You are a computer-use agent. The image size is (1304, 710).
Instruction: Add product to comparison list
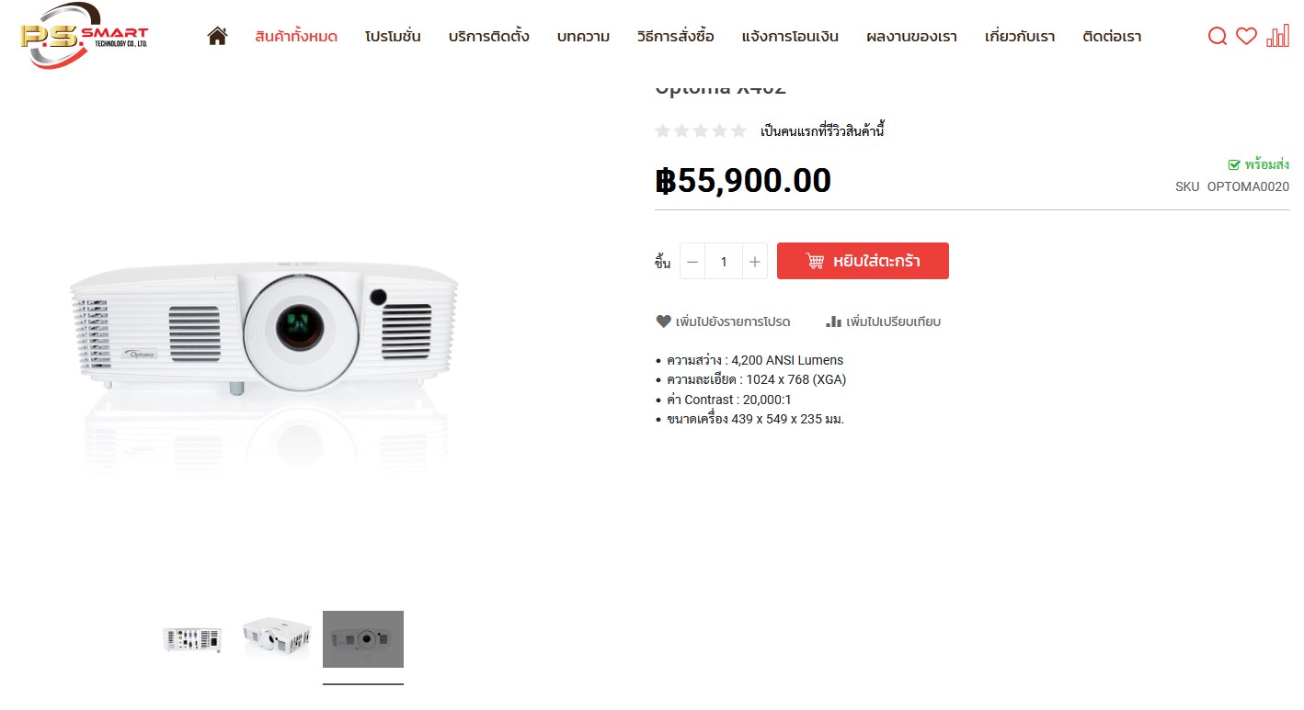[x=883, y=321]
